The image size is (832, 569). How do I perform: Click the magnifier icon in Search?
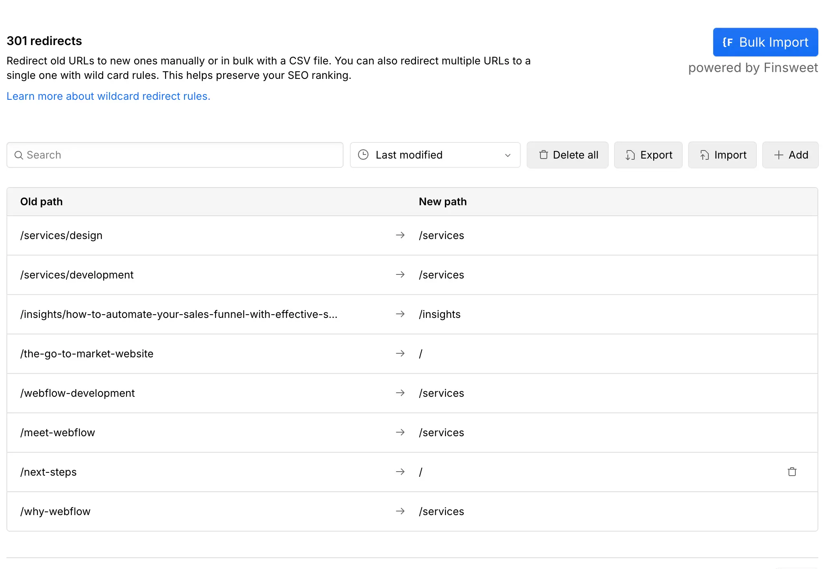click(19, 155)
